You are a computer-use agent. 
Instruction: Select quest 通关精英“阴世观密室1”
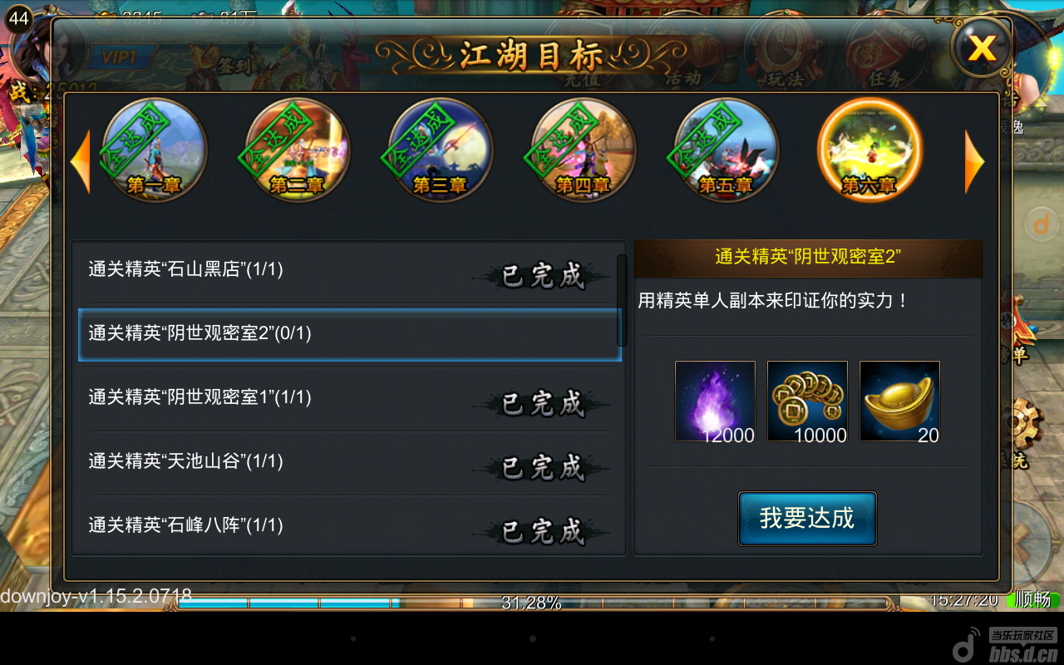pos(349,398)
